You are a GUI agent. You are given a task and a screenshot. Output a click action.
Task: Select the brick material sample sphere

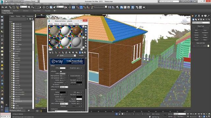pos(76,31)
